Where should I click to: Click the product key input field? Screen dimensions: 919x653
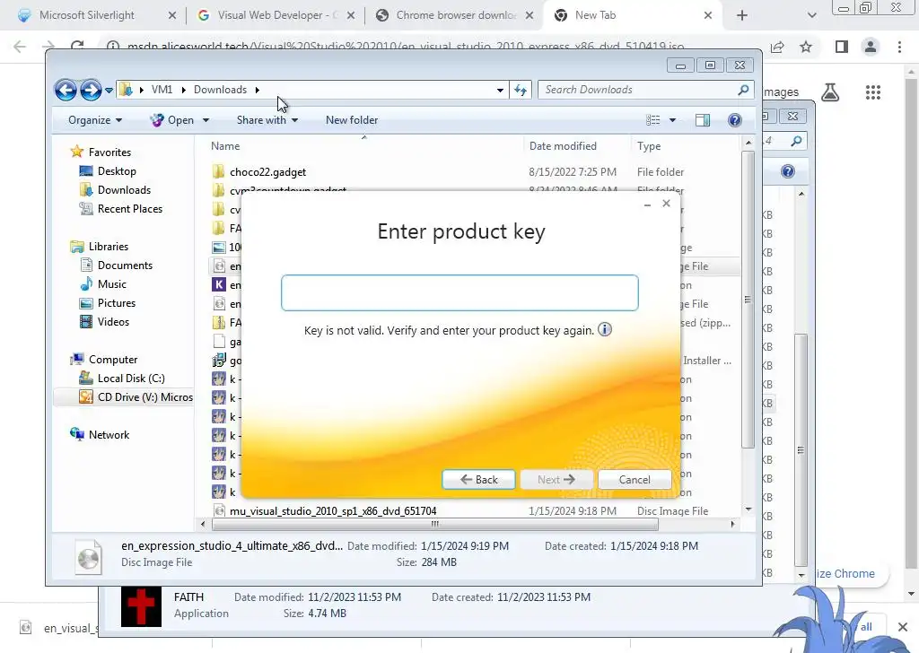click(x=459, y=292)
